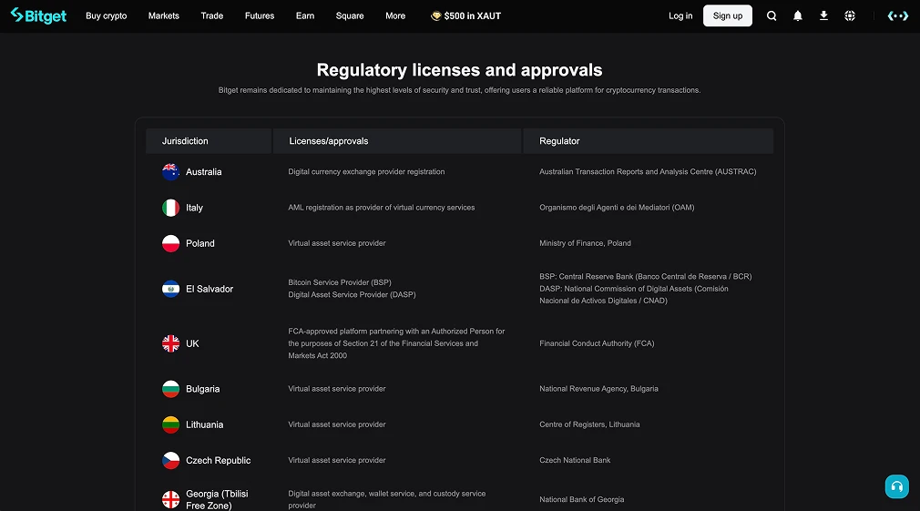The width and height of the screenshot is (920, 511).
Task: Click the Jurisdiction column header
Action: click(209, 141)
